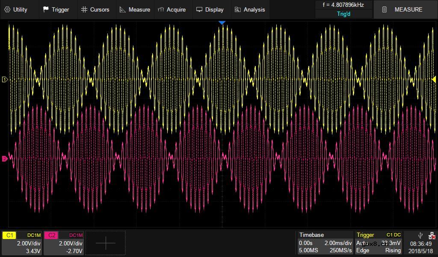
Task: Open the C1 channel settings box
Action: coord(22,243)
